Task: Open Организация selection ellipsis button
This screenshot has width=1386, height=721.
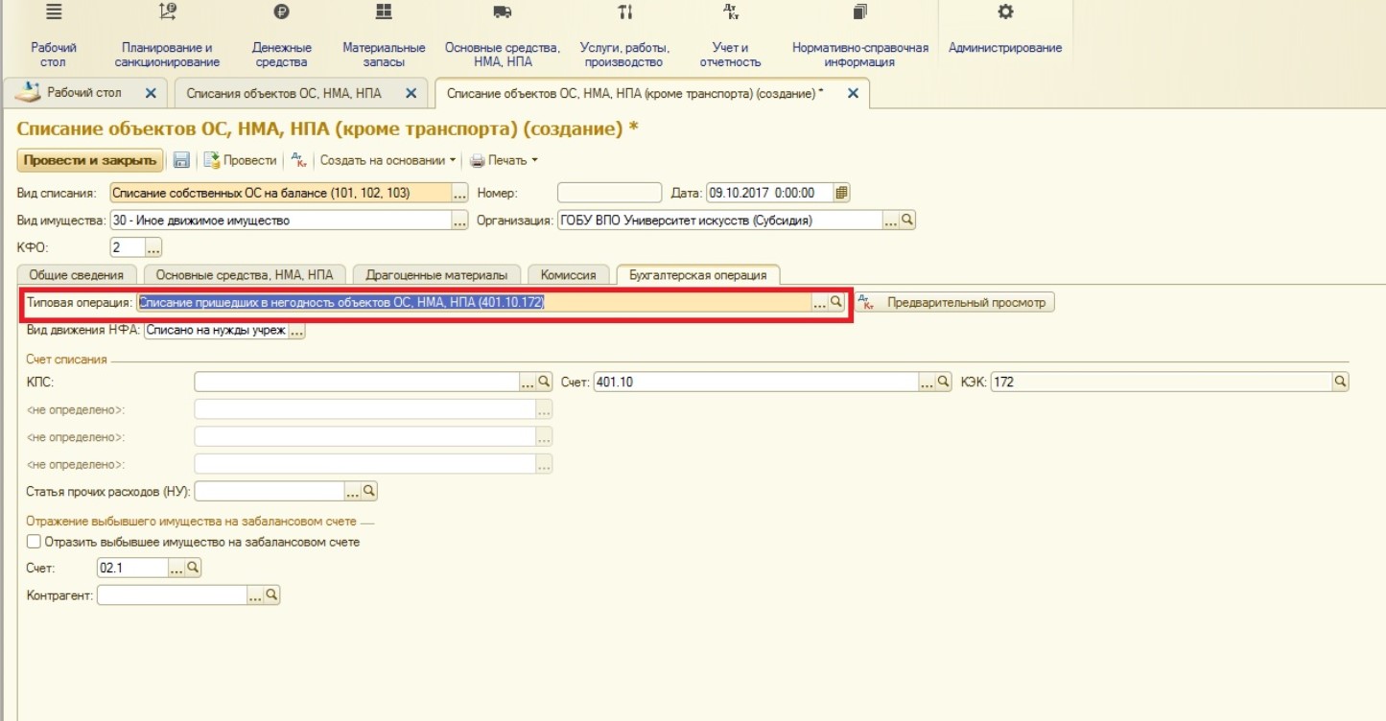Action: 891,220
